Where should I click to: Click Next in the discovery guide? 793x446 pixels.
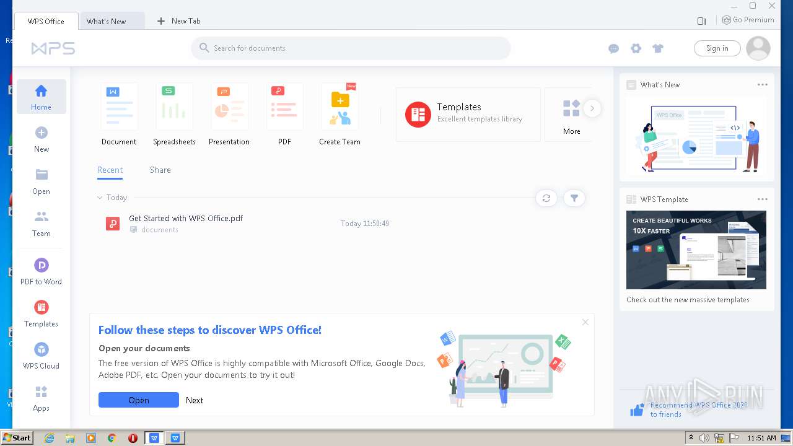pos(195,400)
